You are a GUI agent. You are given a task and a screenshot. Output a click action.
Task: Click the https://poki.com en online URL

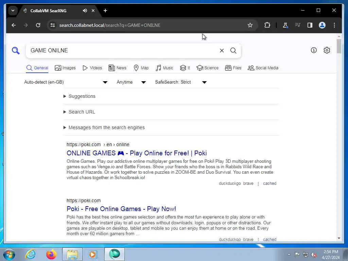[98, 144]
